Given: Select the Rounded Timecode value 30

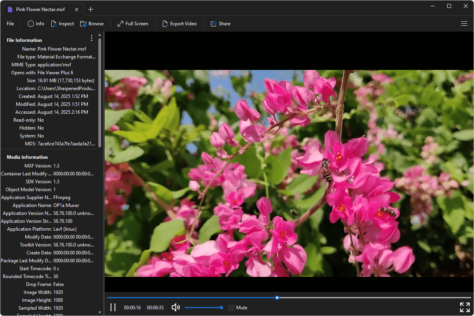Looking at the screenshot, I should [56, 276].
